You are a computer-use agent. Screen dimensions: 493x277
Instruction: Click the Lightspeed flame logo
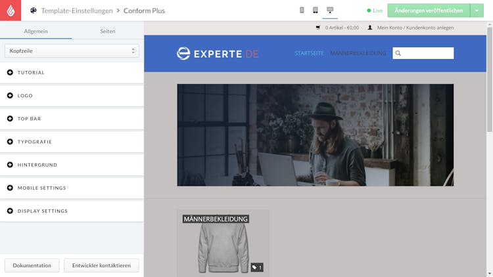[x=11, y=11]
